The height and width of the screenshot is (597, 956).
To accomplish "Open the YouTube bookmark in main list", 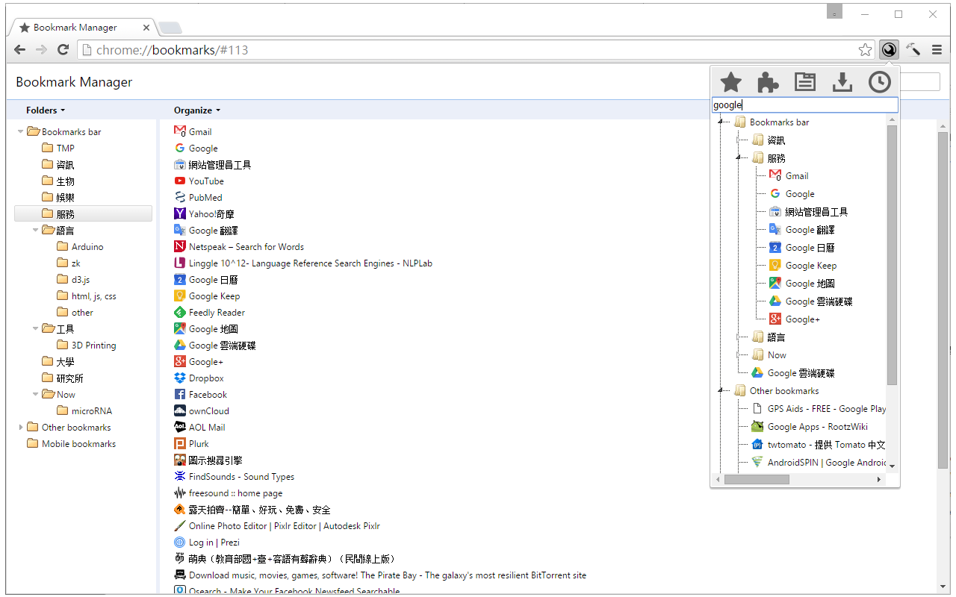I will tap(206, 181).
